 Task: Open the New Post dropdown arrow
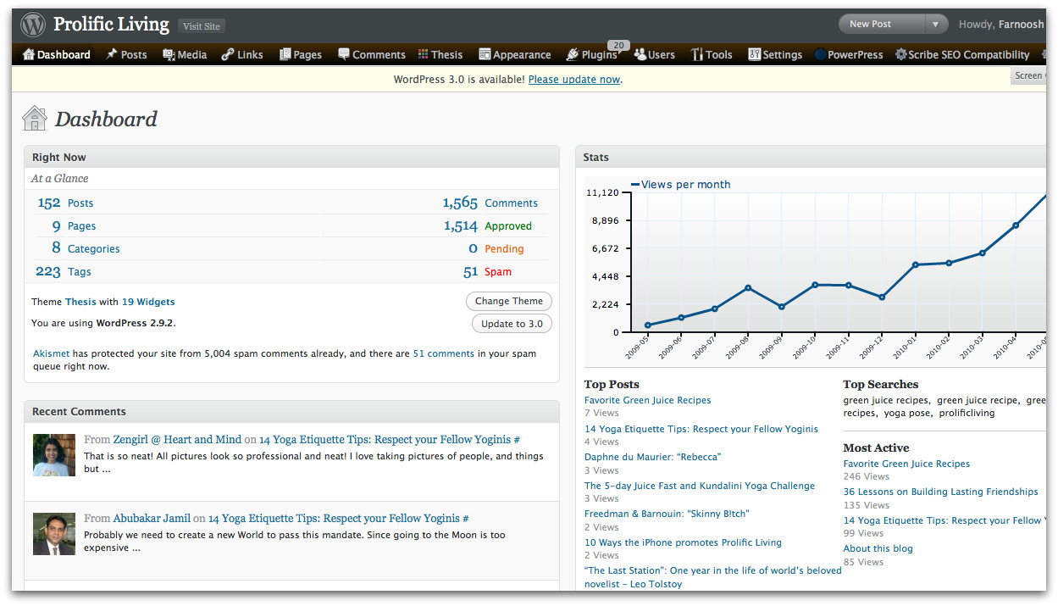pyautogui.click(x=936, y=25)
